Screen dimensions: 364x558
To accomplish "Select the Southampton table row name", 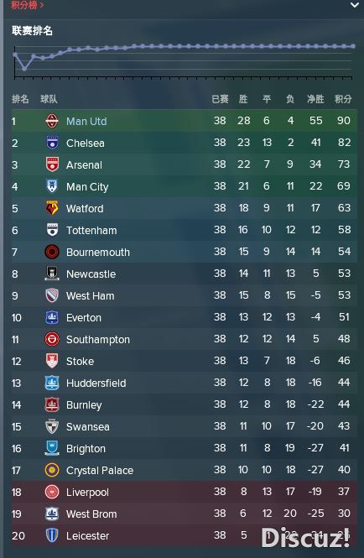I will click(98, 340).
